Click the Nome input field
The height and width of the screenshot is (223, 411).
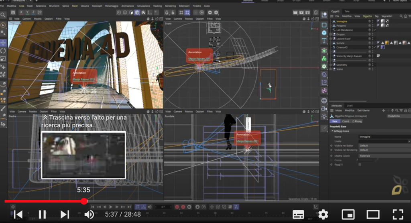[385, 137]
